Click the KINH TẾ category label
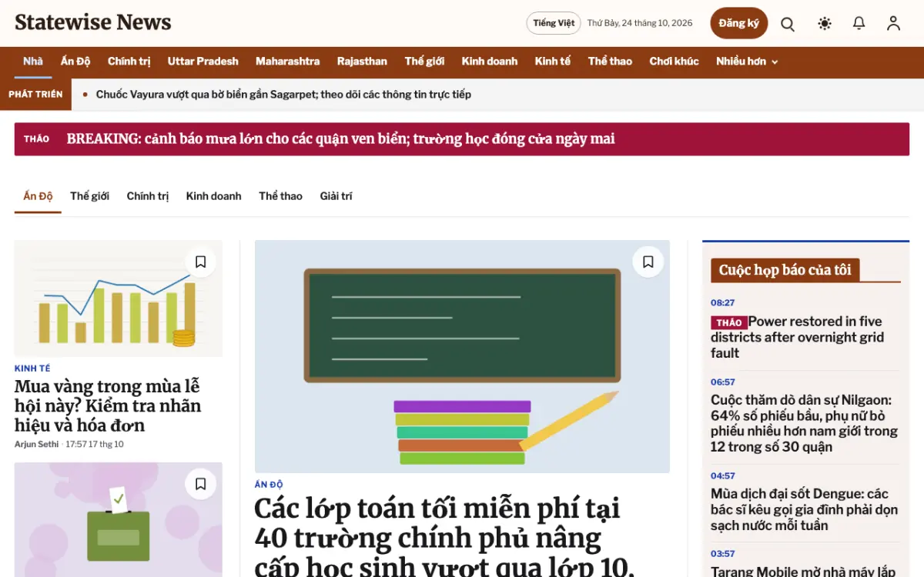Viewport: 924px width, 577px height. [32, 369]
